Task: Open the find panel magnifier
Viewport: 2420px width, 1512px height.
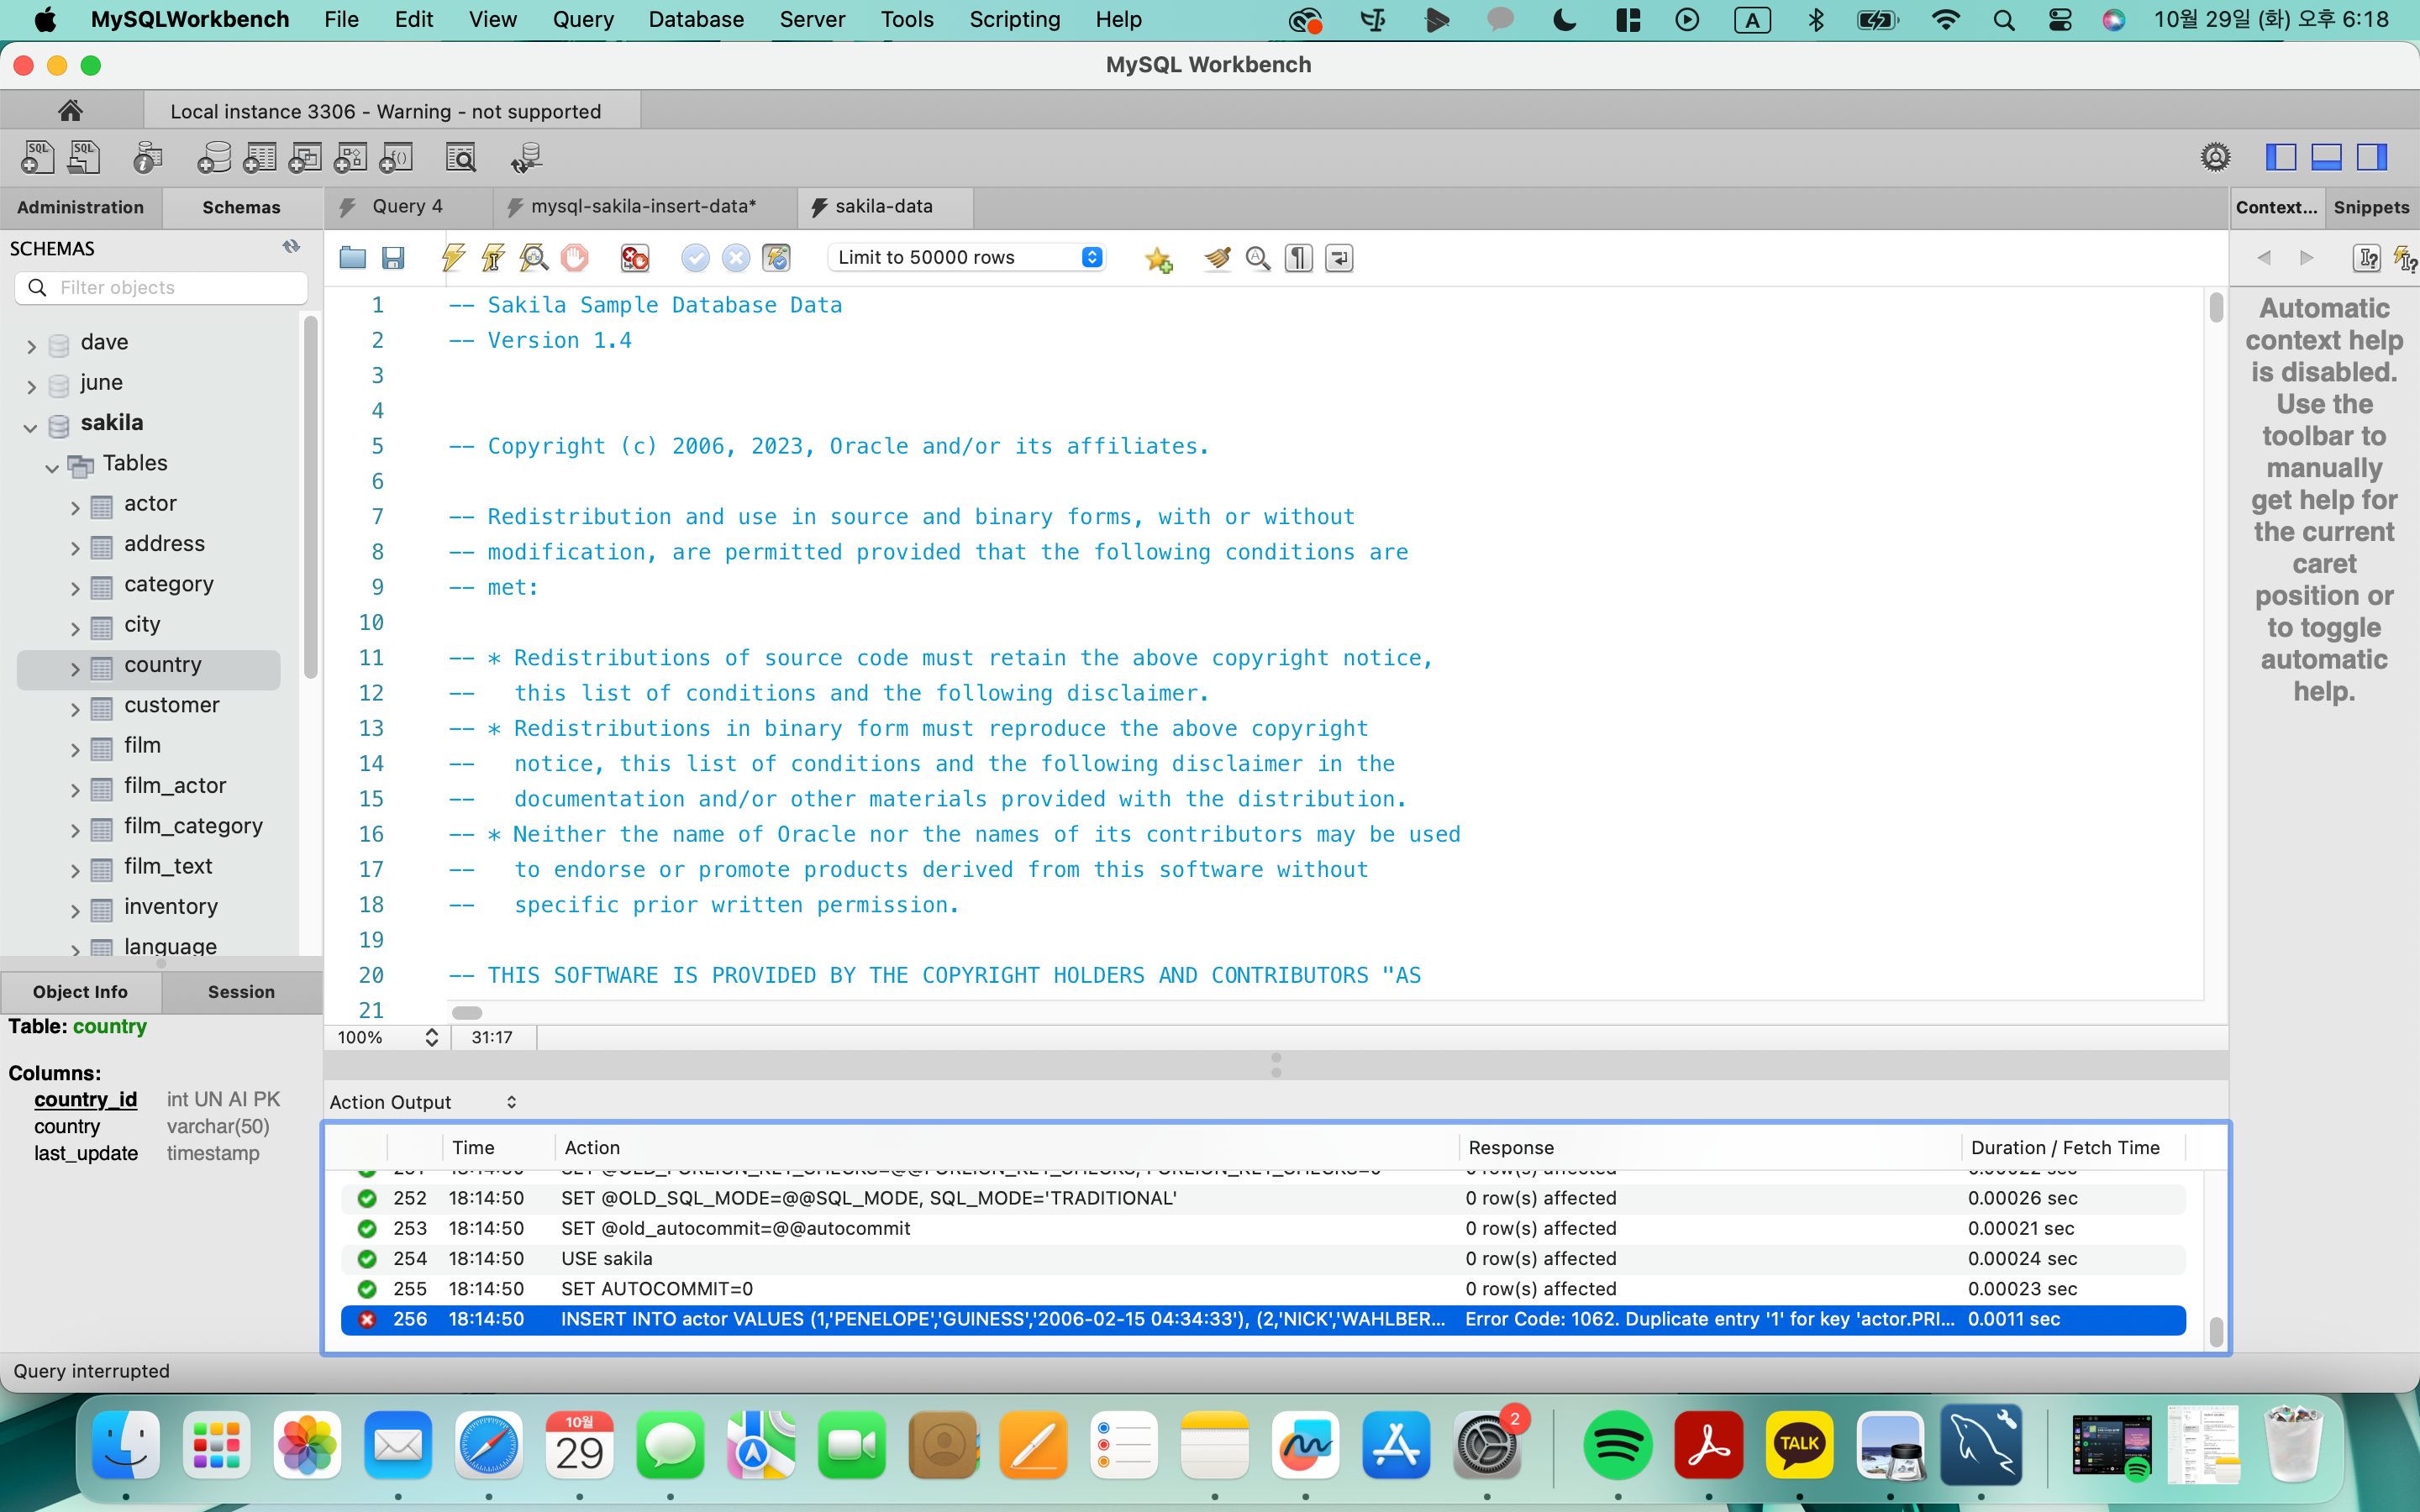Action: tap(1258, 258)
